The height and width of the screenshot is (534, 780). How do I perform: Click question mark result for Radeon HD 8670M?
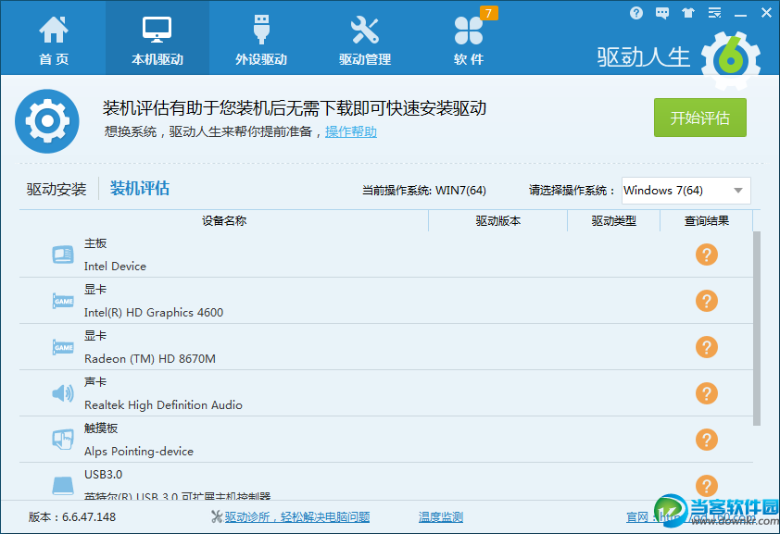coord(707,347)
